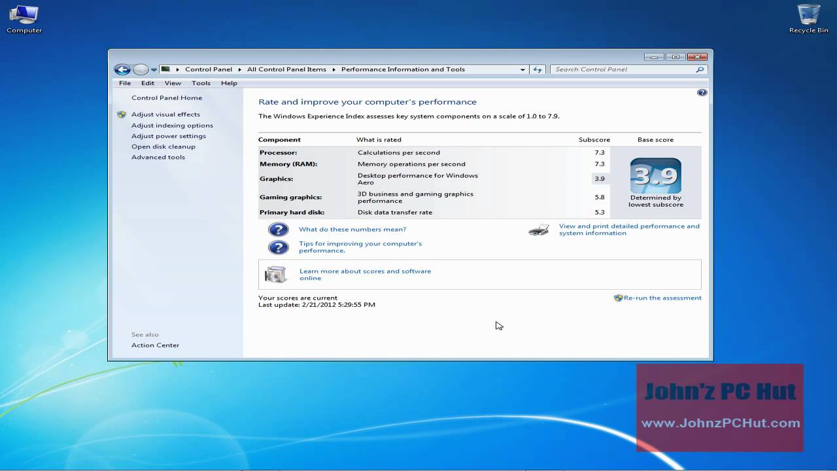Click the Forward navigation arrow

point(140,69)
